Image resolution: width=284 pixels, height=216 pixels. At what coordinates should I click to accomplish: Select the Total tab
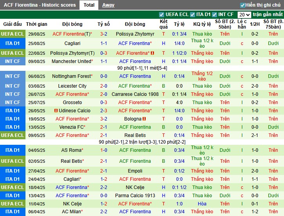pos(89,5)
